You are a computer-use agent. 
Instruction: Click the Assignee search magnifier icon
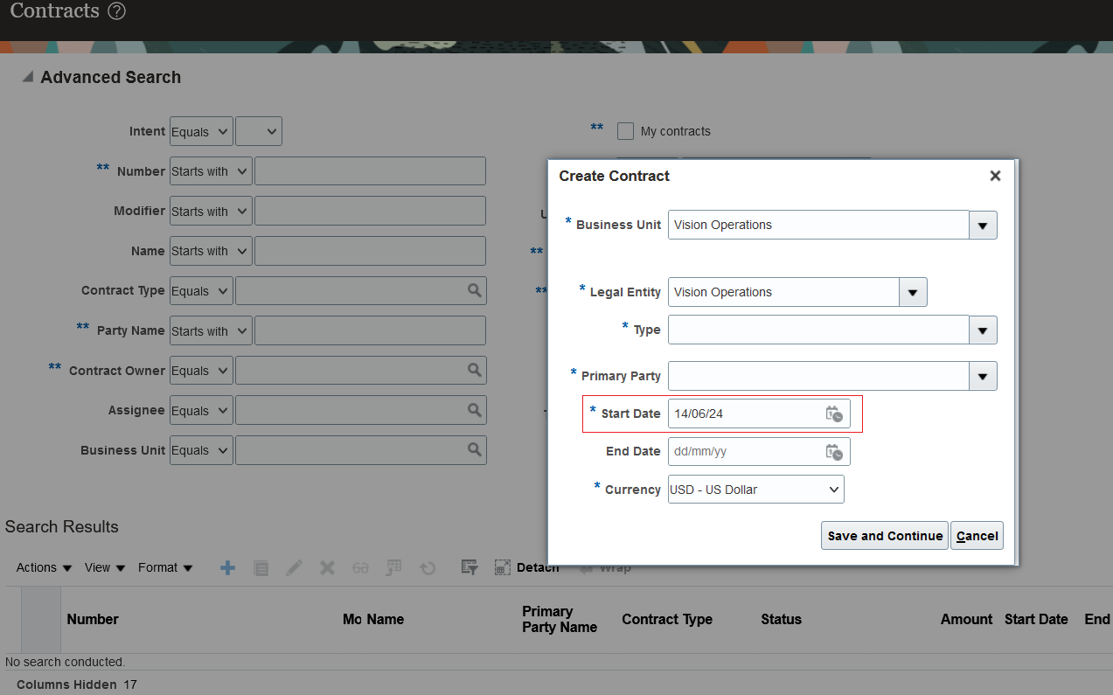point(474,410)
